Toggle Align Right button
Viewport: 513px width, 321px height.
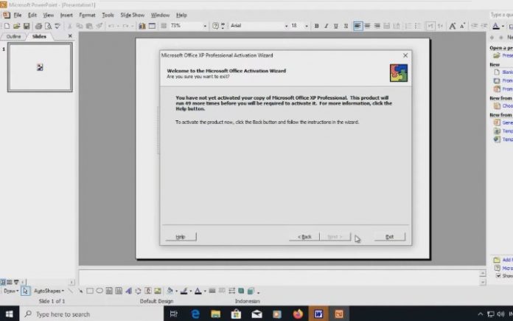377,26
